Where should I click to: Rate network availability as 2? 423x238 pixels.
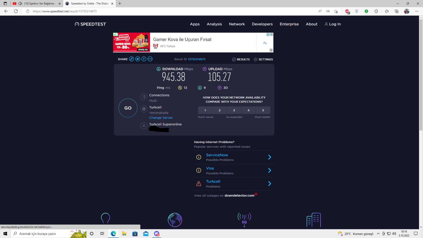220,110
